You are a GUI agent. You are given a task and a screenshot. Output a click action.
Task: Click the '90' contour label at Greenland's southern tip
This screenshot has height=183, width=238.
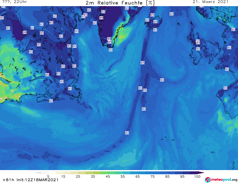click(x=111, y=50)
